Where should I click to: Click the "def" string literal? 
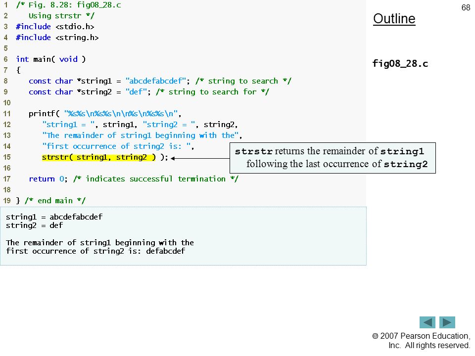[136, 92]
